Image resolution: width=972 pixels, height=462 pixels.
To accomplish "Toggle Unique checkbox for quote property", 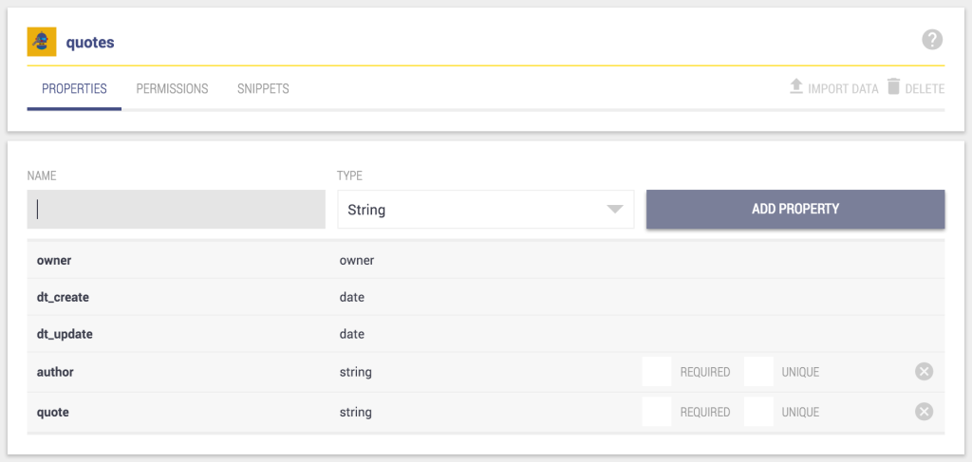I will 758,412.
